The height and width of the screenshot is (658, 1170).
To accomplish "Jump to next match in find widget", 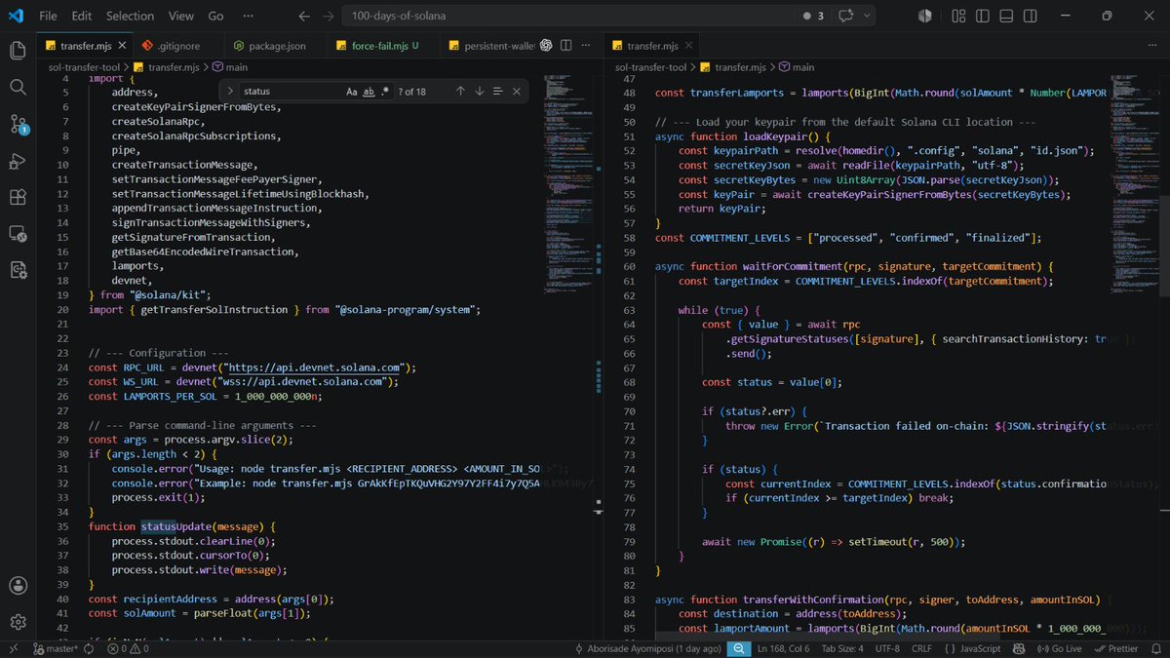I will pos(479,91).
